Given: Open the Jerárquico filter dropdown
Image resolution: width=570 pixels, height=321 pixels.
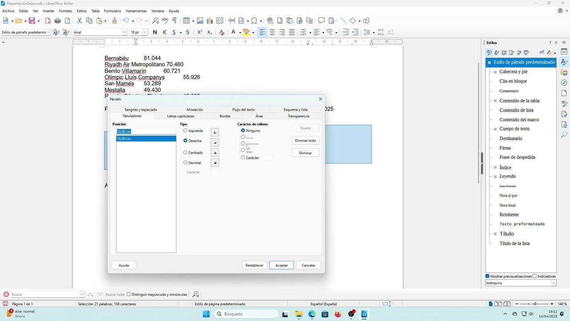Looking at the screenshot, I should point(554,283).
